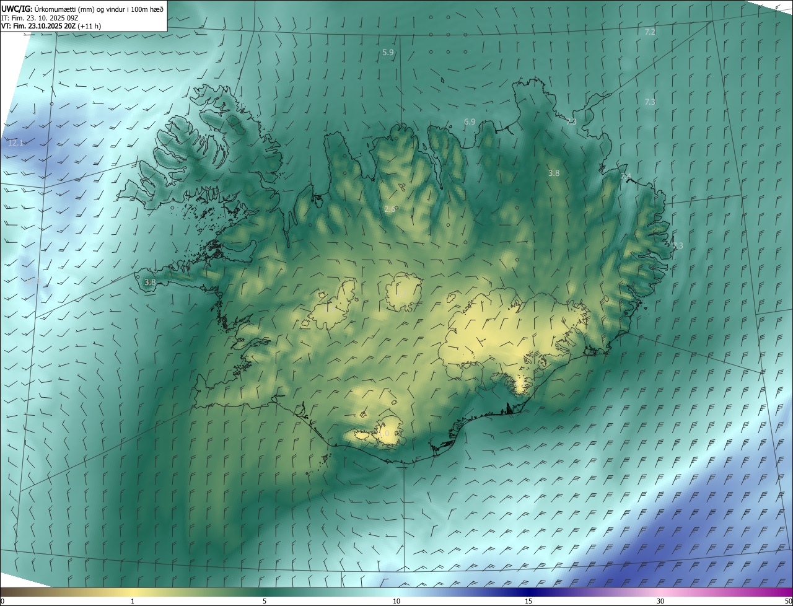Click the title 'Úrkomumætti (mm) og vindur í 100m hæð'
This screenshot has width=793, height=606.
[x=99, y=8]
